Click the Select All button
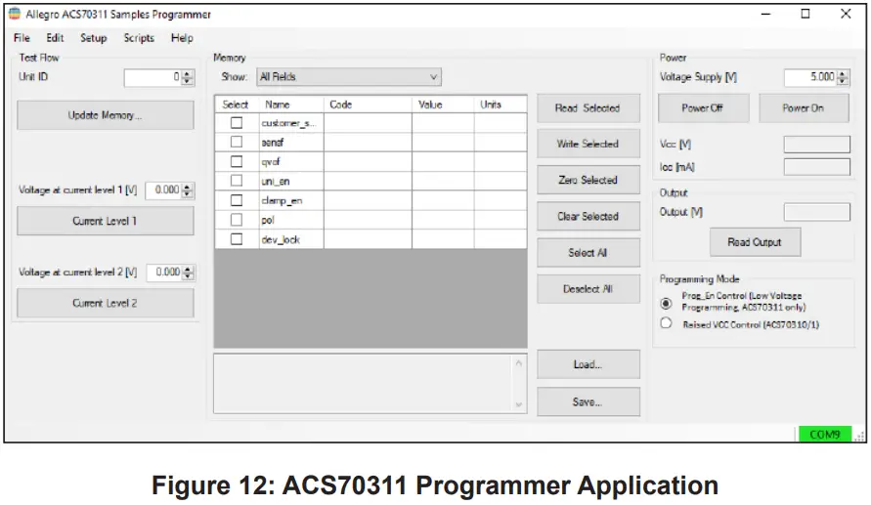871x505 pixels. pyautogui.click(x=588, y=253)
